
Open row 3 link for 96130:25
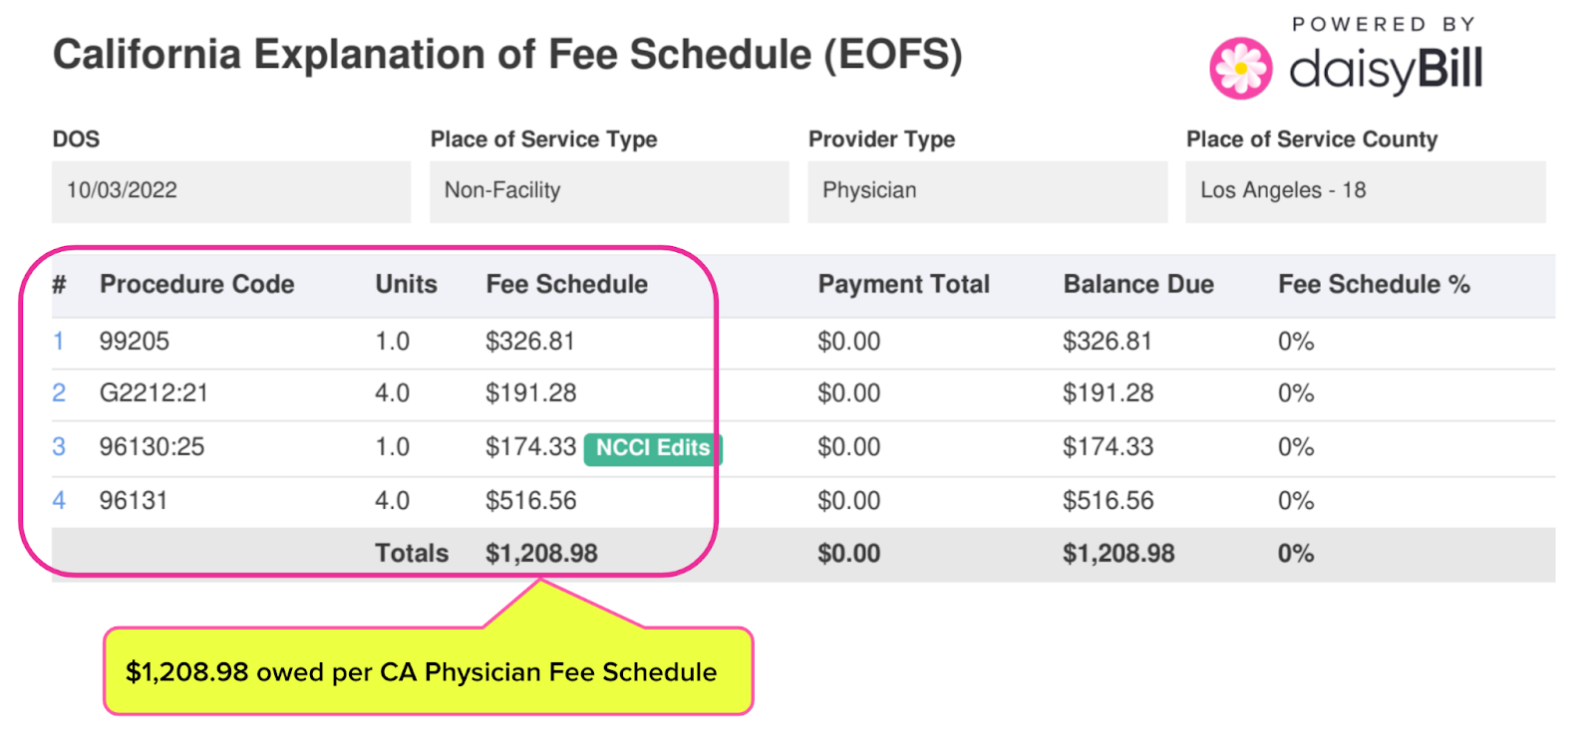pyautogui.click(x=59, y=447)
